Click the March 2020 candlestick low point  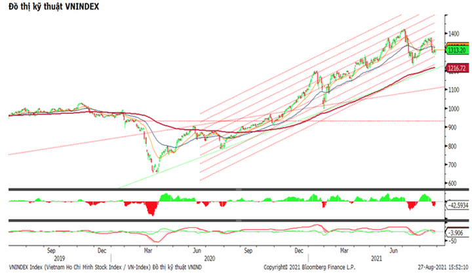[x=155, y=173]
